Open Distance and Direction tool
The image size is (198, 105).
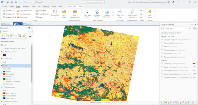click(132, 12)
